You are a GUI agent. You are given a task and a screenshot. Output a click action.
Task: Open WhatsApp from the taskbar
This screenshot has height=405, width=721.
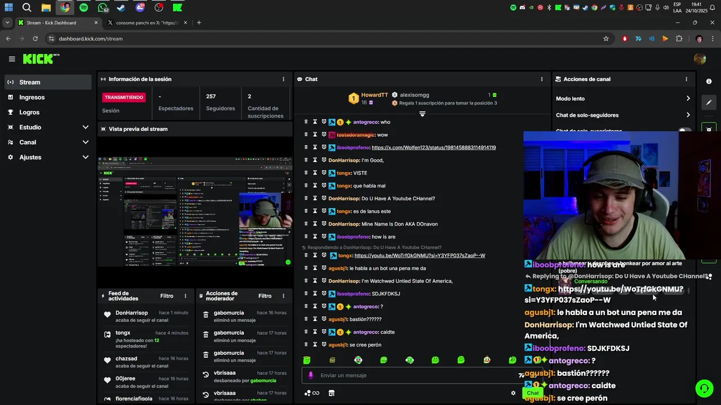(103, 8)
